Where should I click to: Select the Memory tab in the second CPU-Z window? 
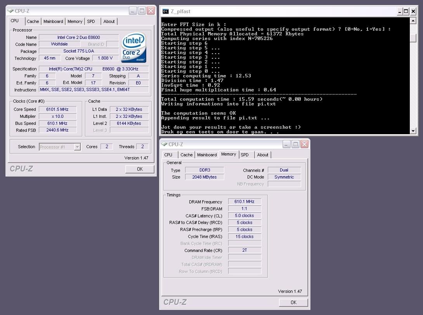(x=229, y=154)
